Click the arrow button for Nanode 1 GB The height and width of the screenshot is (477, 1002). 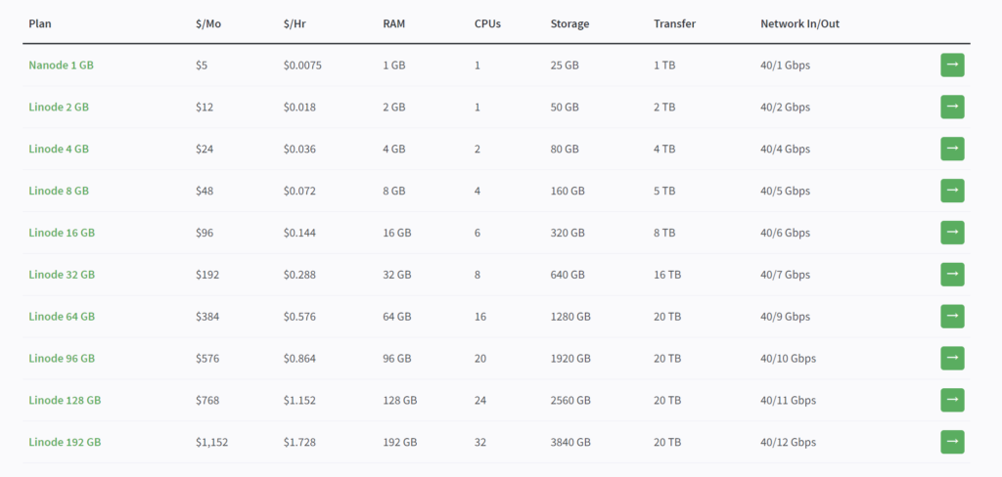coord(952,65)
